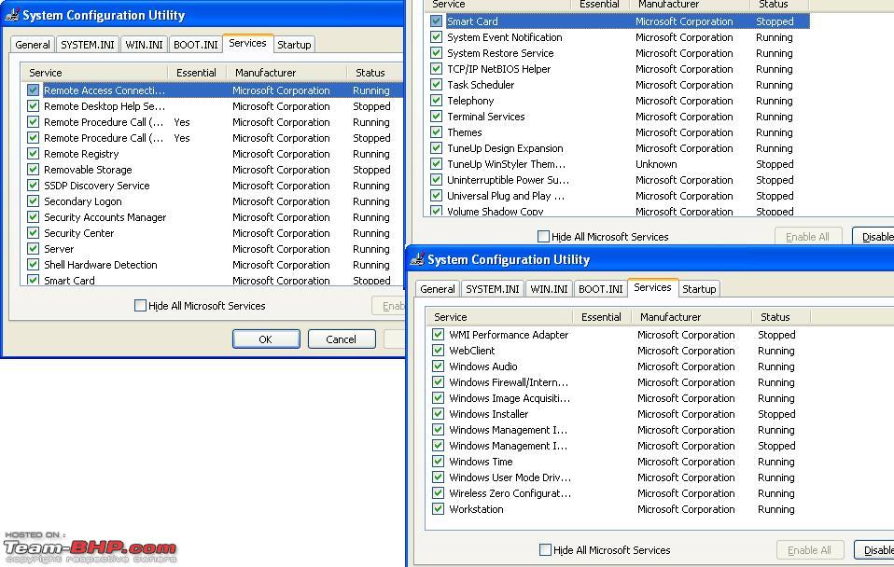Click the System Configuration Utility icon in left window title
The width and height of the screenshot is (894, 567).
coord(12,14)
